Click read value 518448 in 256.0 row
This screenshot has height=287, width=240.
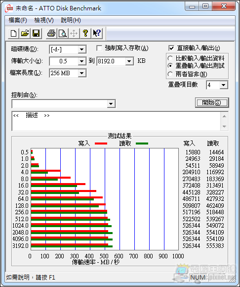pyautogui.click(x=215, y=212)
